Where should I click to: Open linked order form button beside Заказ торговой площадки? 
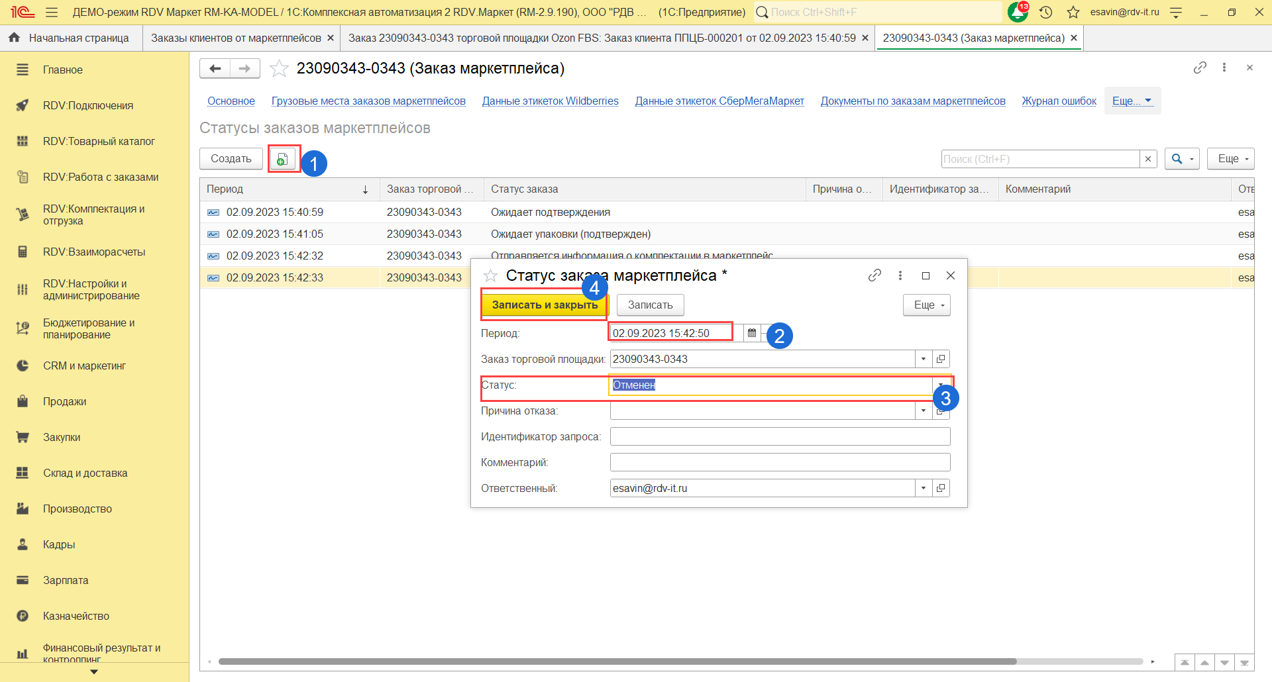pyautogui.click(x=941, y=359)
